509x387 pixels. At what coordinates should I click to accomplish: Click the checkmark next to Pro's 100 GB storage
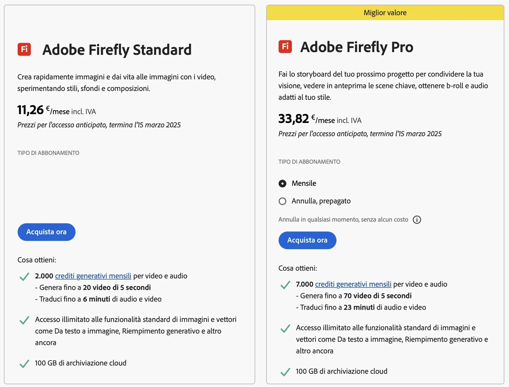point(285,372)
